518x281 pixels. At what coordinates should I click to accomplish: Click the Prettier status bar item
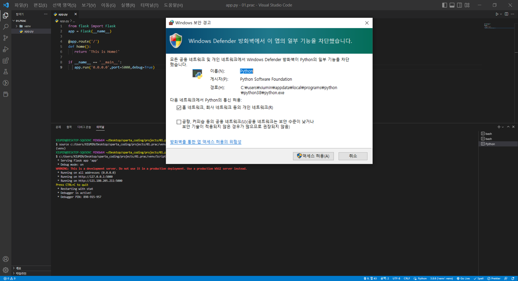(x=494, y=279)
